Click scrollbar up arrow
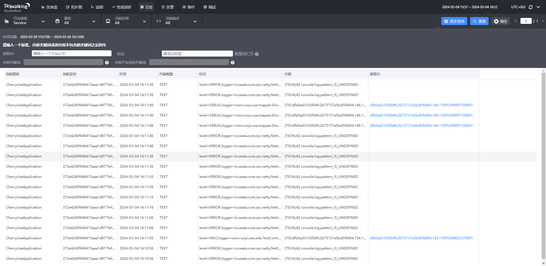546x266 pixels. (x=543, y=70)
